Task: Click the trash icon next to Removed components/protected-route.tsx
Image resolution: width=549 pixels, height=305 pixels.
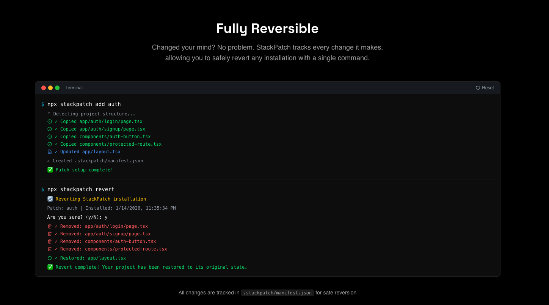Action: (50, 249)
